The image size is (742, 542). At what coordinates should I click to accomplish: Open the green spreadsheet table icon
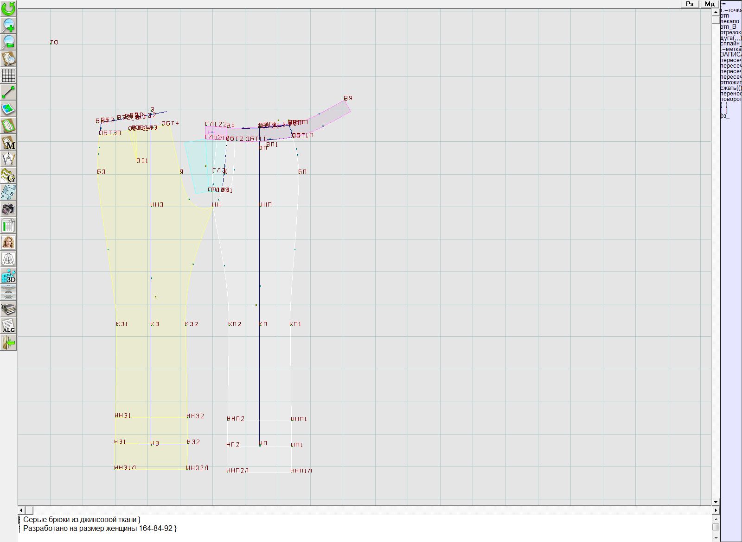(8, 226)
